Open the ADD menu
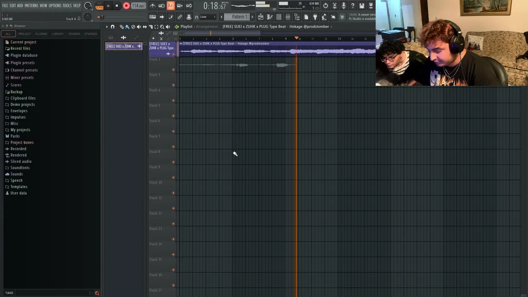This screenshot has width=528, height=297. tap(20, 5)
